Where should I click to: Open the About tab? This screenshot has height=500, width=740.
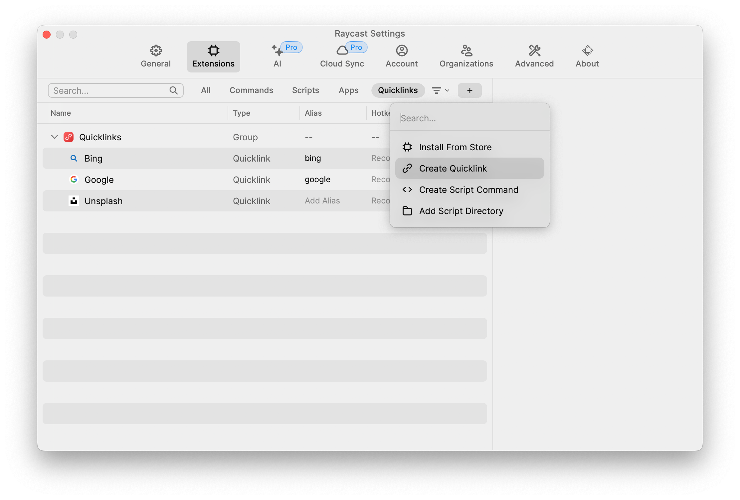point(587,57)
